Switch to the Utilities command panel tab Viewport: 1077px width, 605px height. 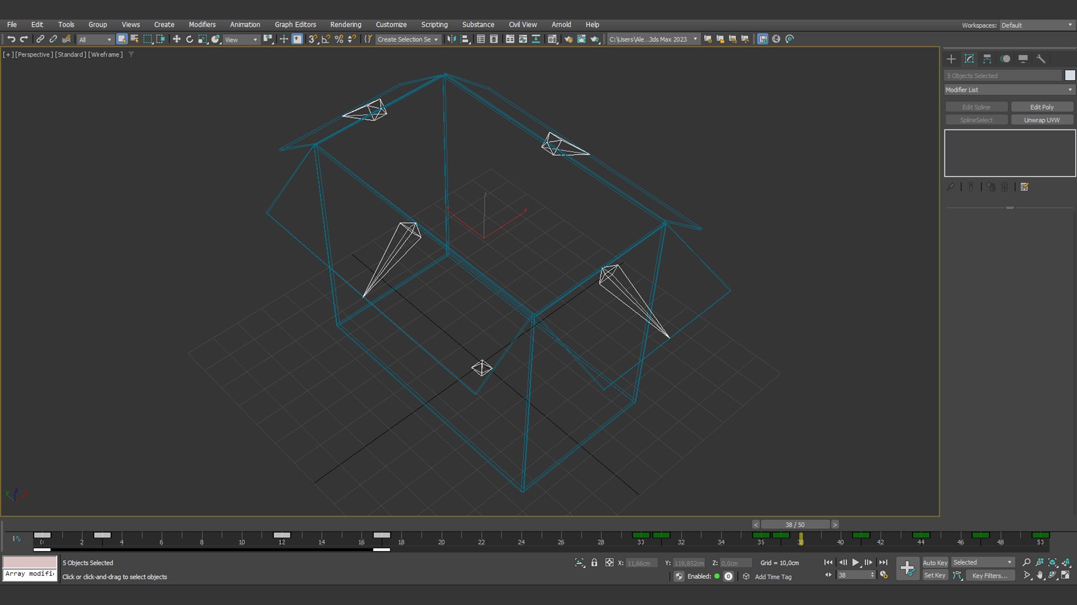[1041, 59]
